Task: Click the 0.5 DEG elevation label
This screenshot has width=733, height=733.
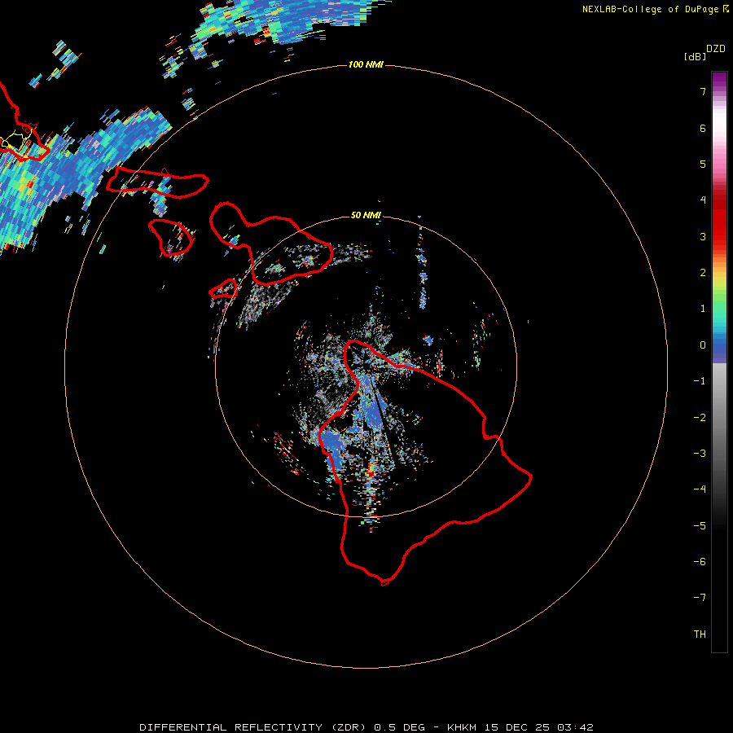Action: [x=400, y=727]
